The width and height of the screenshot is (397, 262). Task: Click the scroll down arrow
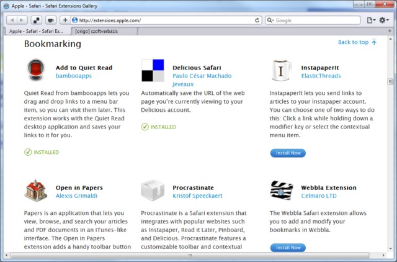[x=390, y=248]
